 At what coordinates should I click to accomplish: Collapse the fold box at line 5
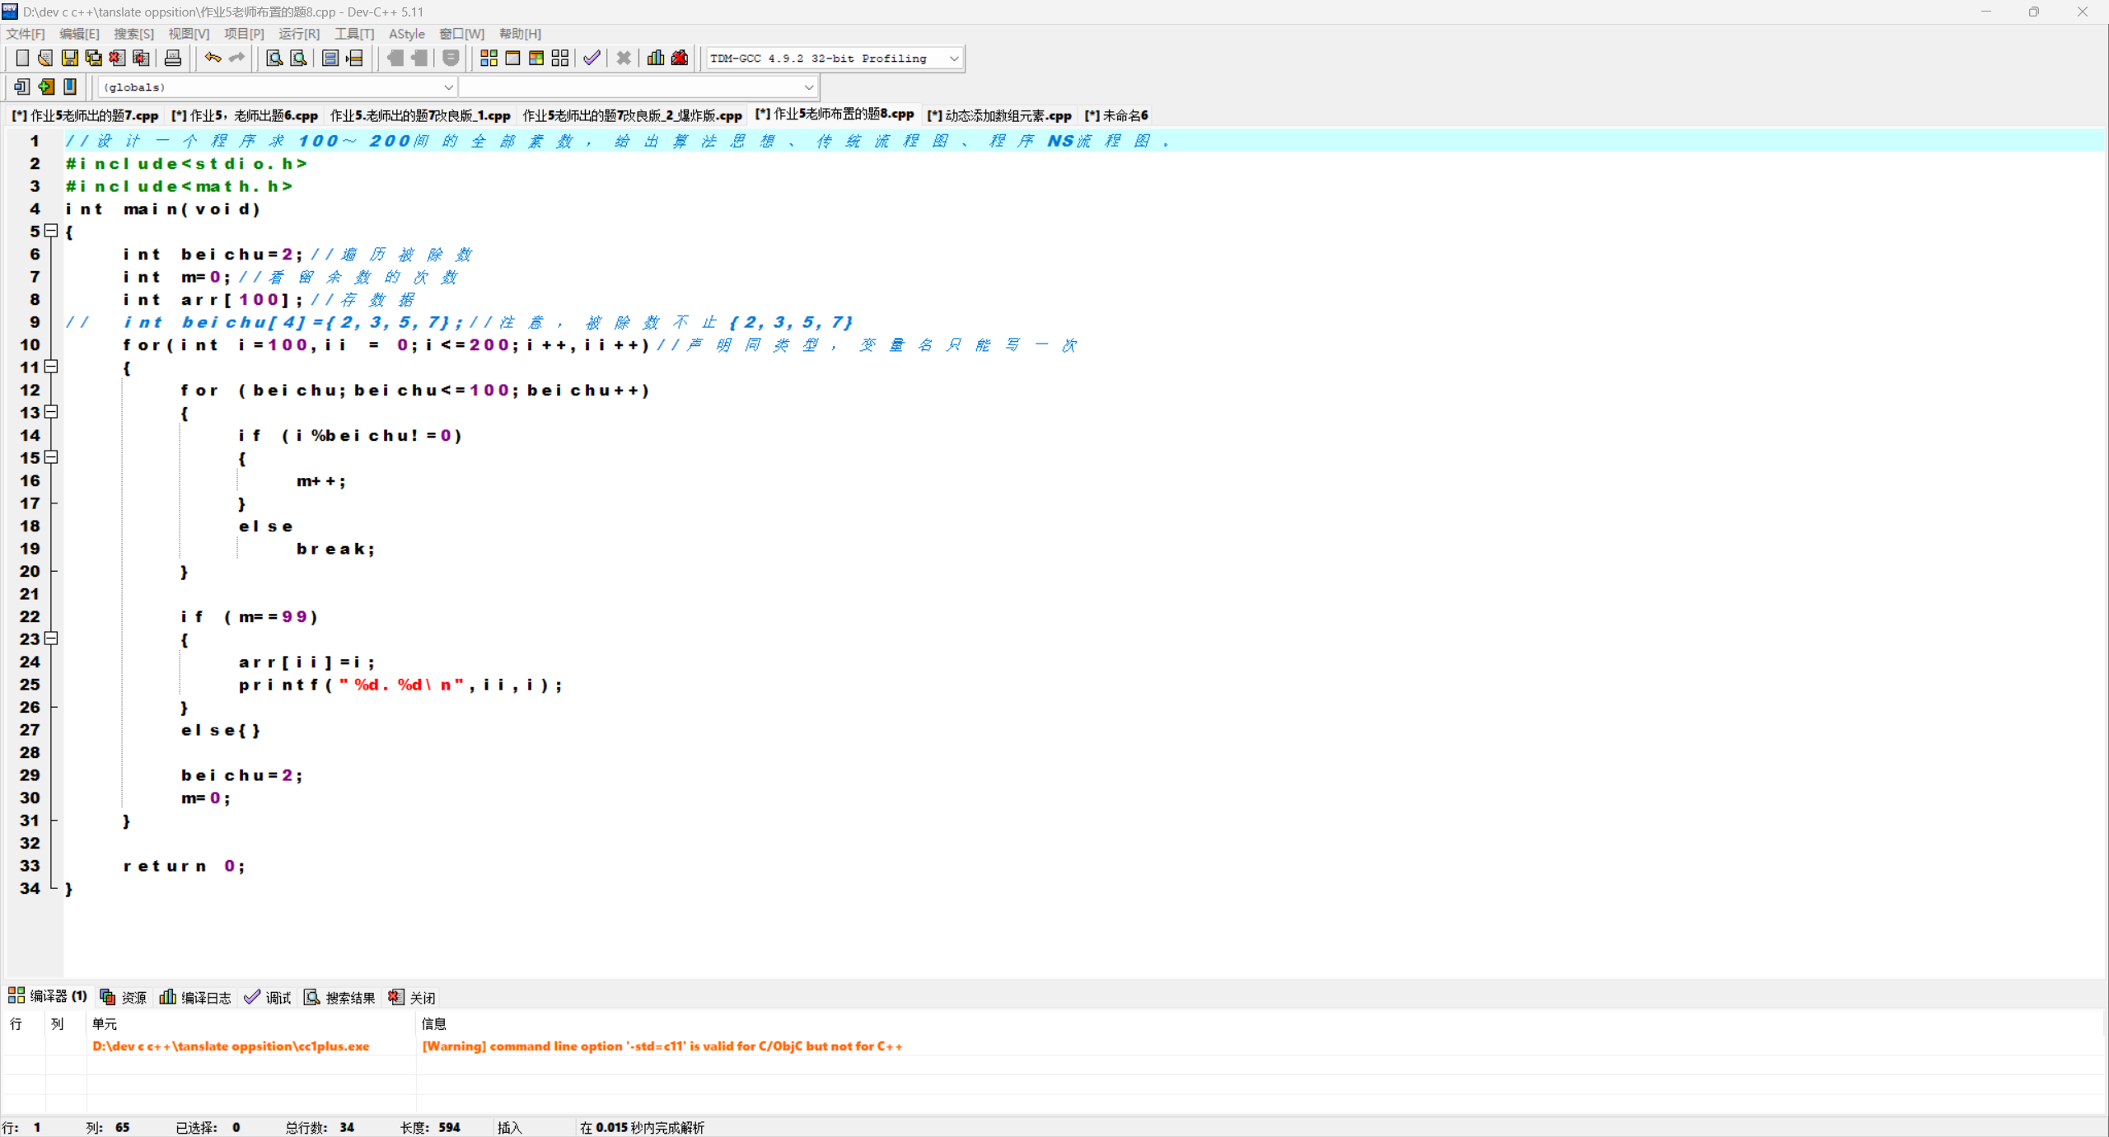[51, 231]
